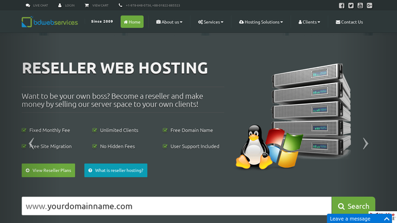This screenshot has height=223, width=397.
Task: Click the green Search button
Action: click(x=354, y=206)
